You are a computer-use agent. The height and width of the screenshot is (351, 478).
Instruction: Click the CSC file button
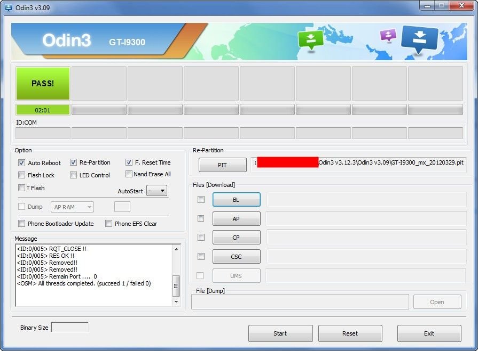236,257
